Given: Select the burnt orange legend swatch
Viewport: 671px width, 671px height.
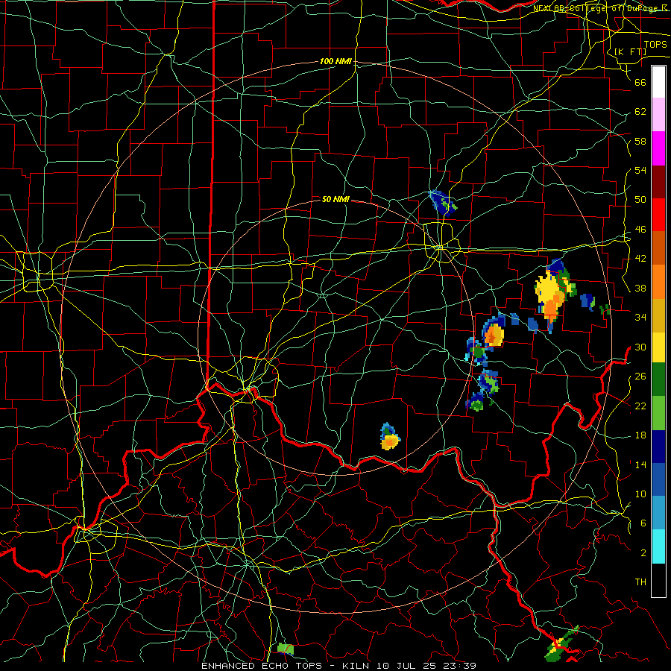Looking at the screenshot, I should coord(658,248).
